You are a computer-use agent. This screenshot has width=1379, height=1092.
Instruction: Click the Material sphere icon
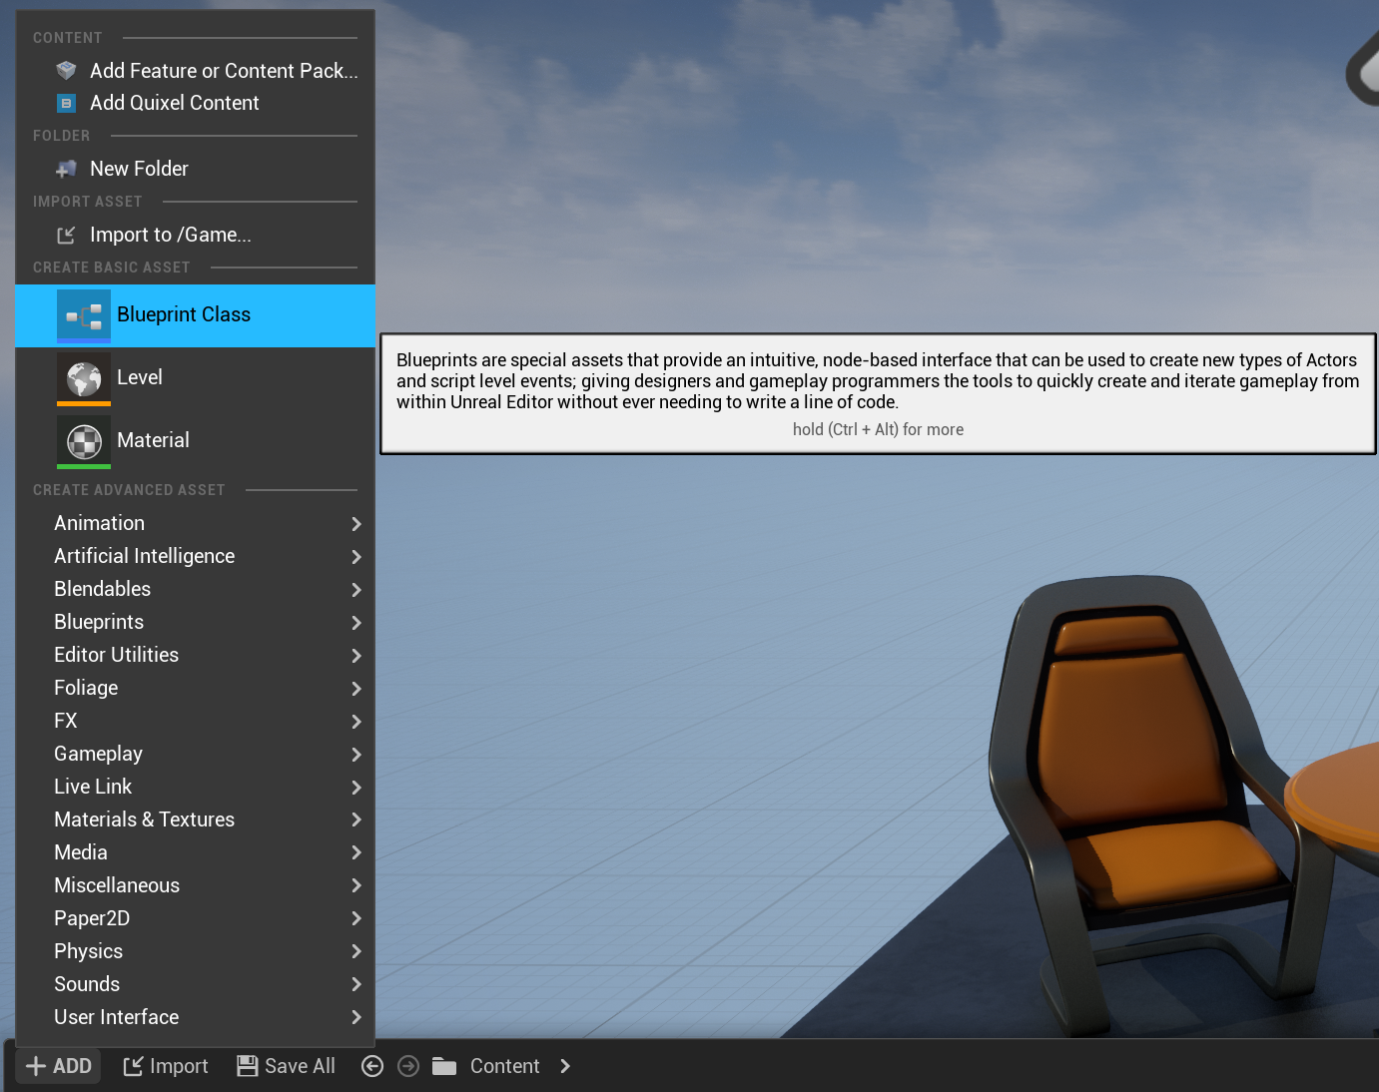pos(84,442)
